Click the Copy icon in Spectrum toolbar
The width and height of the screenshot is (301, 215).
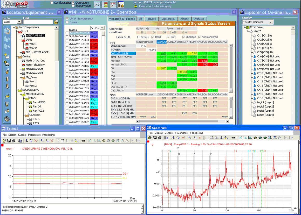point(166,138)
